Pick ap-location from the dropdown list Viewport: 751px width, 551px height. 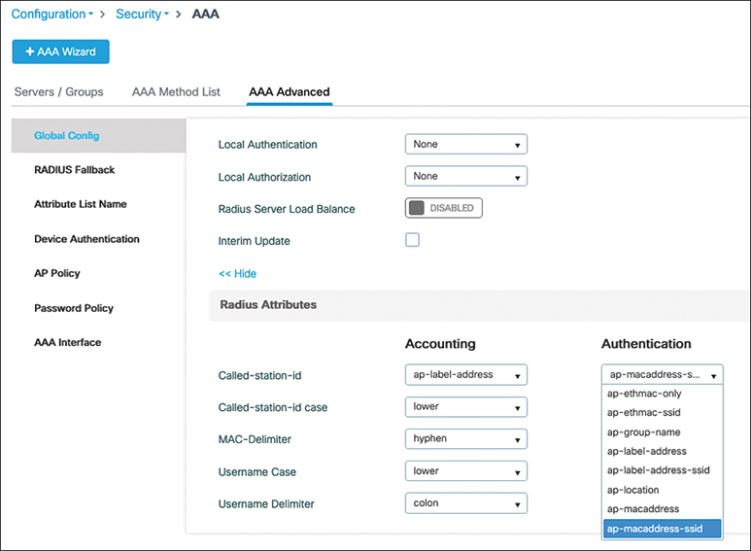pyautogui.click(x=632, y=490)
